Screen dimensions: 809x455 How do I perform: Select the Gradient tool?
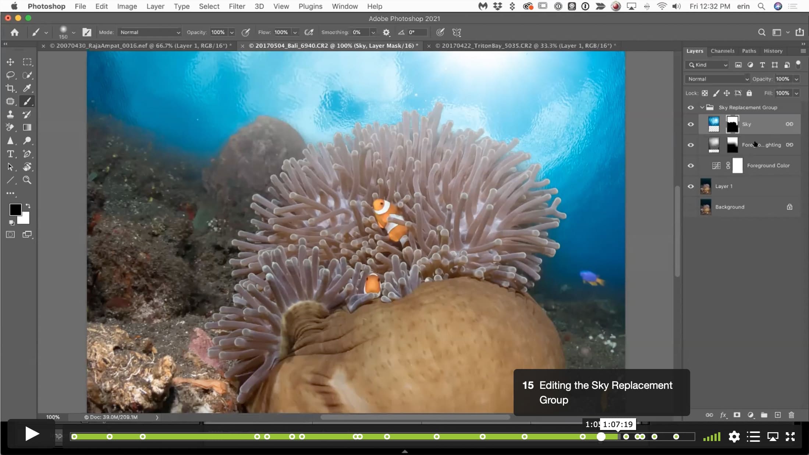(x=27, y=127)
